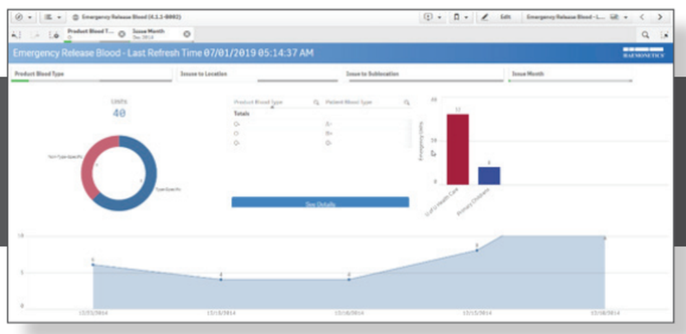Open the Product Blood Type filter pane
The image size is (686, 334).
(x=92, y=74)
